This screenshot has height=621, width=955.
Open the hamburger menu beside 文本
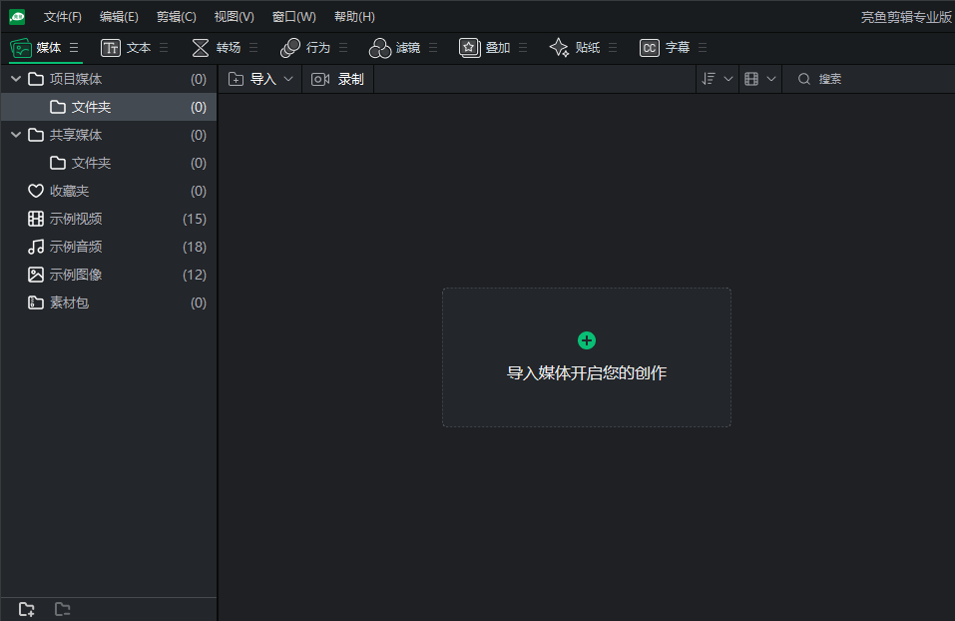coord(164,48)
